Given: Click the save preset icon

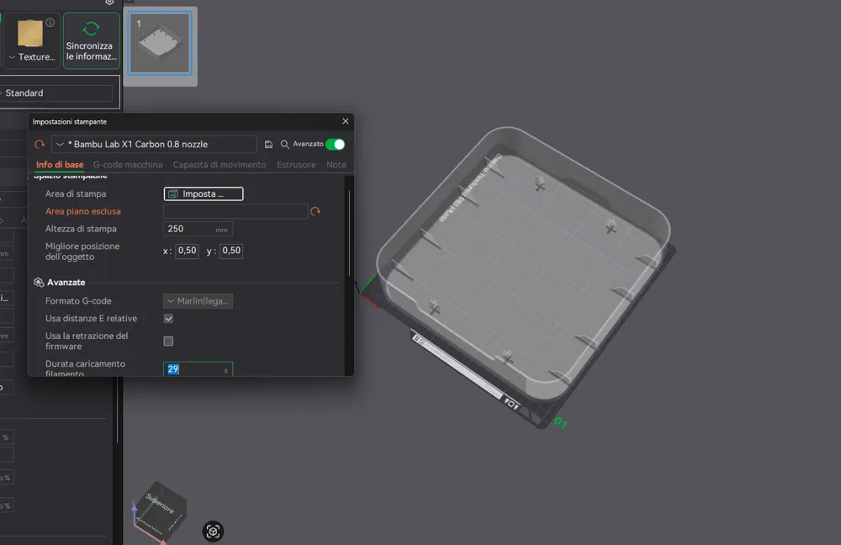Looking at the screenshot, I should pyautogui.click(x=269, y=145).
